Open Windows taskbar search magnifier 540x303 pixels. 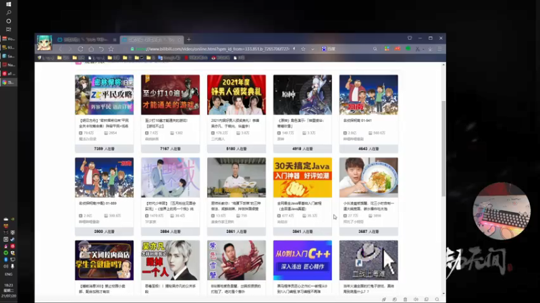[x=9, y=12]
